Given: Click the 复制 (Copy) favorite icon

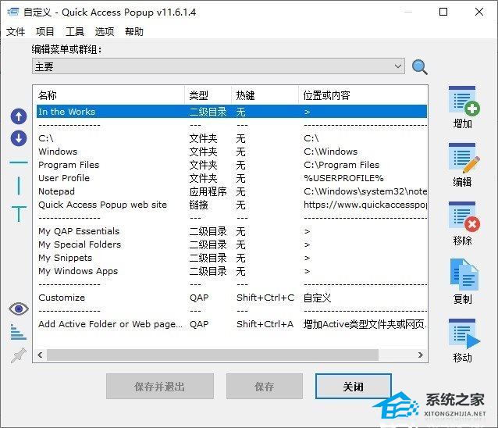Looking at the screenshot, I should click(462, 276).
